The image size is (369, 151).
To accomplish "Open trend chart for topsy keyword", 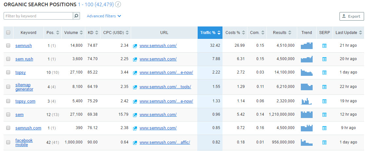I will tap(307, 72).
